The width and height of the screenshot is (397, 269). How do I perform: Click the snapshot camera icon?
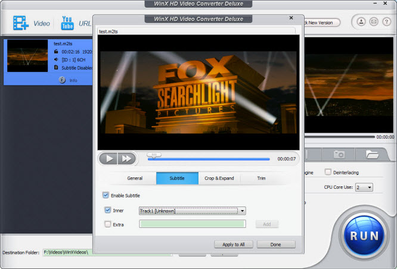coord(339,154)
